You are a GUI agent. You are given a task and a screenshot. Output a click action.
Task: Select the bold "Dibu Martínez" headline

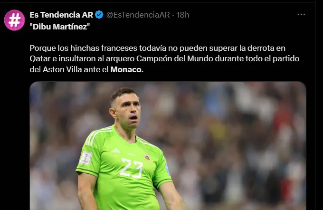[x=60, y=27]
